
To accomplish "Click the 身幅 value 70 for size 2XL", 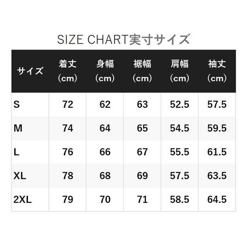I will pos(105,199).
